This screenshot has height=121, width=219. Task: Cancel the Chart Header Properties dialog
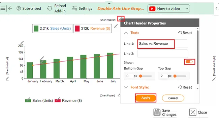[x=173, y=98]
